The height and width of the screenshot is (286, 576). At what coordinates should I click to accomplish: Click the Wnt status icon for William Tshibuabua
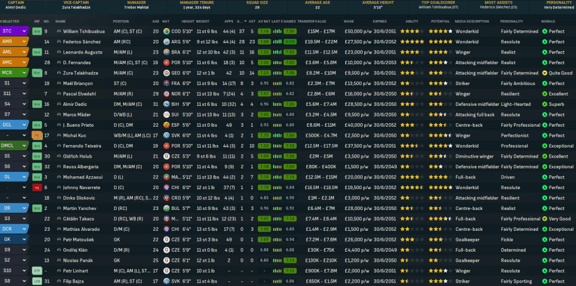click(37, 31)
